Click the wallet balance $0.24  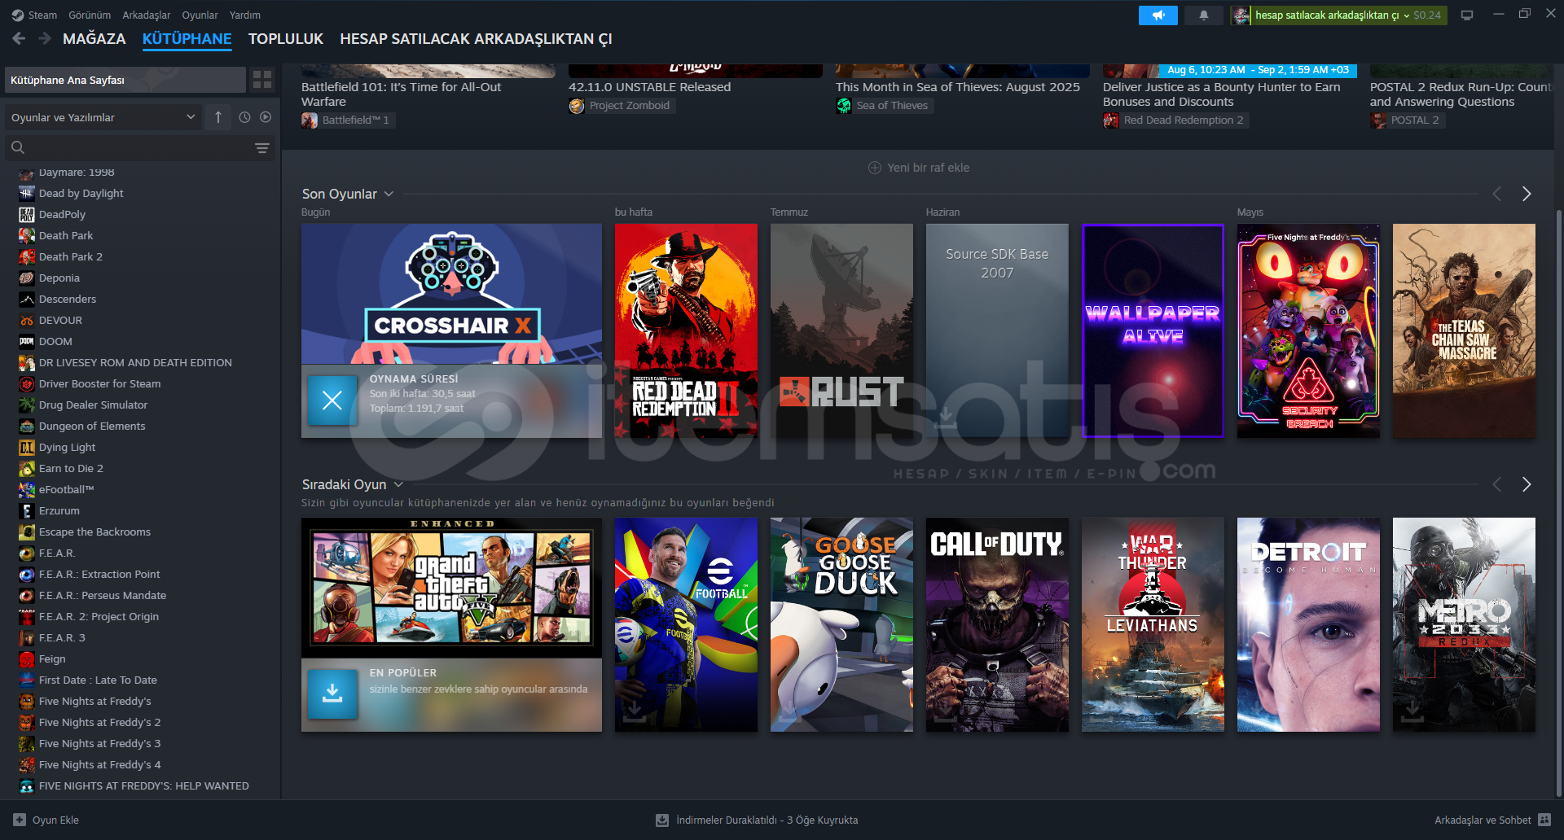(1427, 15)
